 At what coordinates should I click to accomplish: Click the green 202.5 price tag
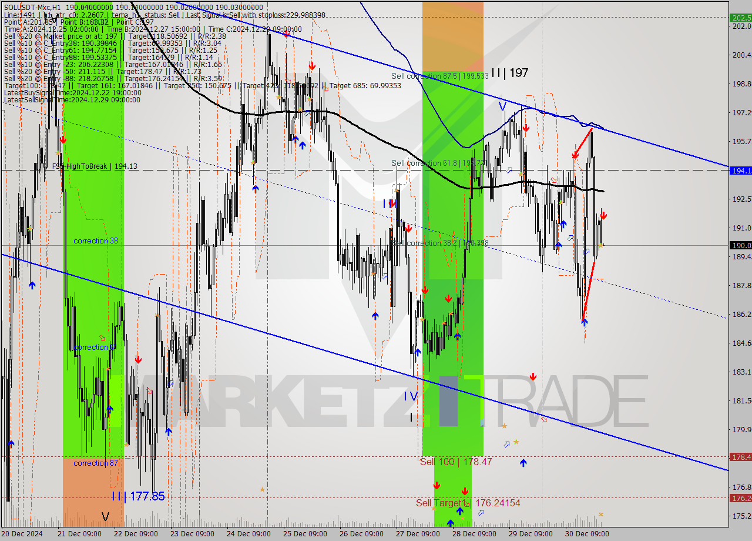coord(740,18)
